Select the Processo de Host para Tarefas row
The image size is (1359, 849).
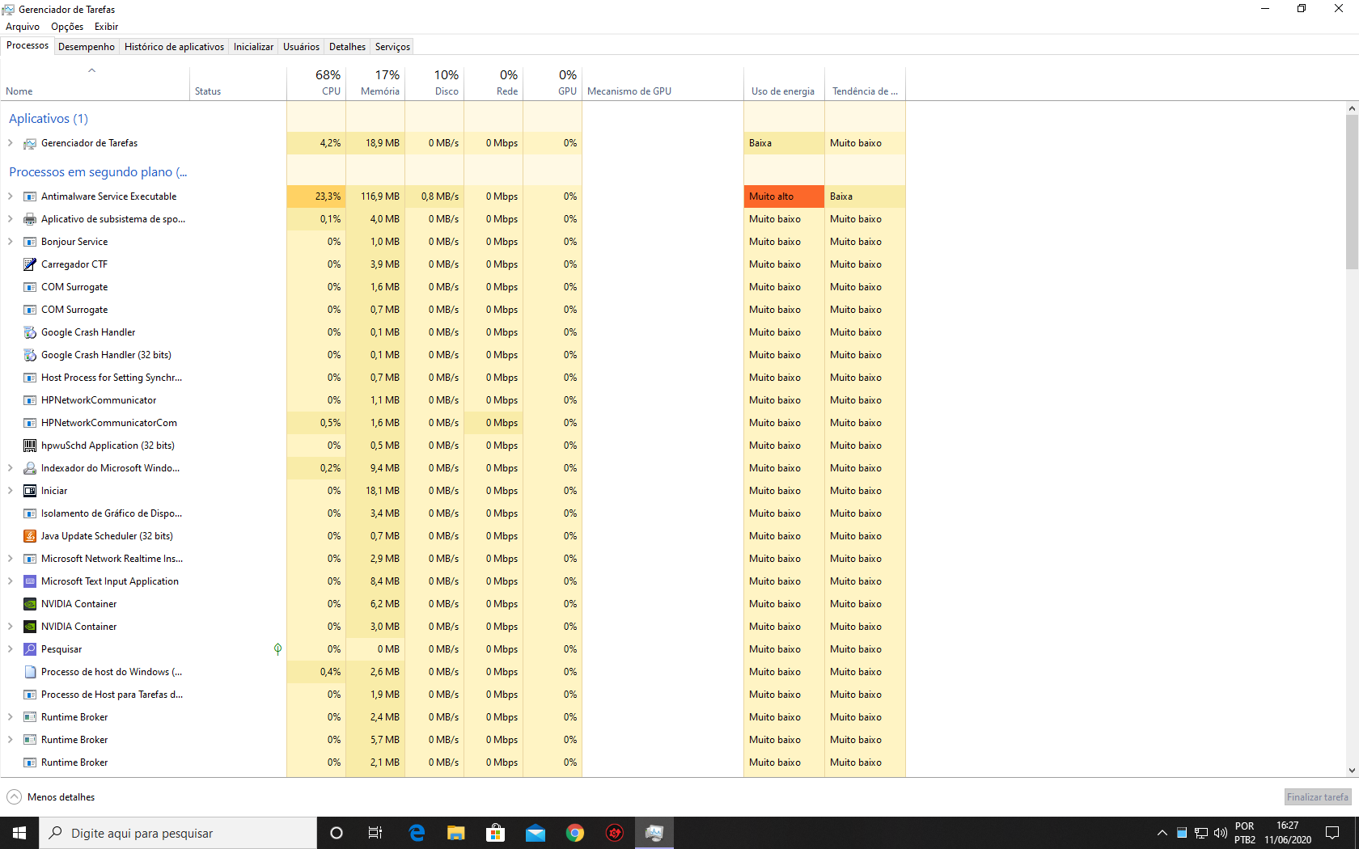pyautogui.click(x=453, y=695)
